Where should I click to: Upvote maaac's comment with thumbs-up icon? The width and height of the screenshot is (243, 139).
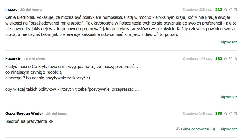point(226,10)
